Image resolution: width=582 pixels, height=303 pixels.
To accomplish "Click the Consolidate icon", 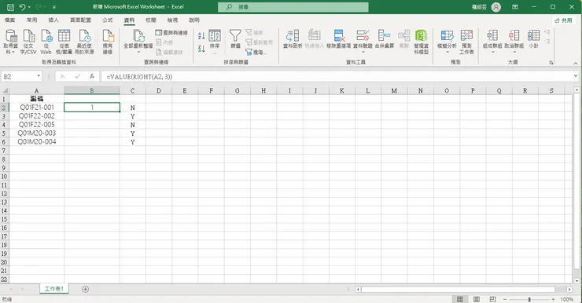I will (384, 36).
